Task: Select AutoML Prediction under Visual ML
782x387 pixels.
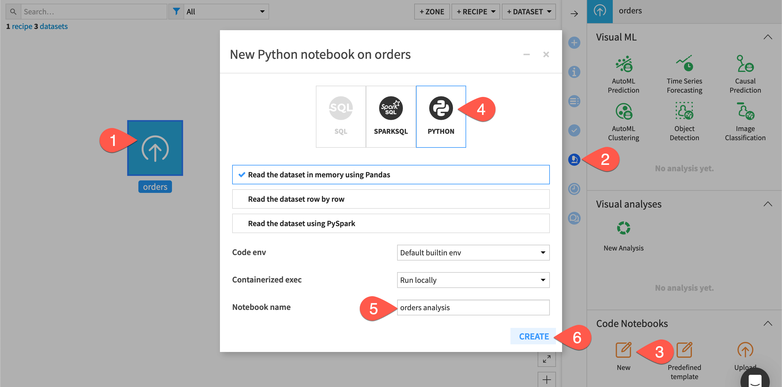Action: (x=623, y=73)
